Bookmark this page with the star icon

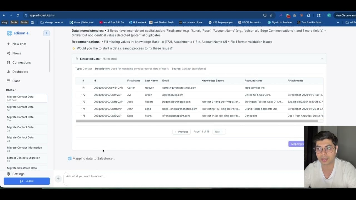[x=271, y=15]
